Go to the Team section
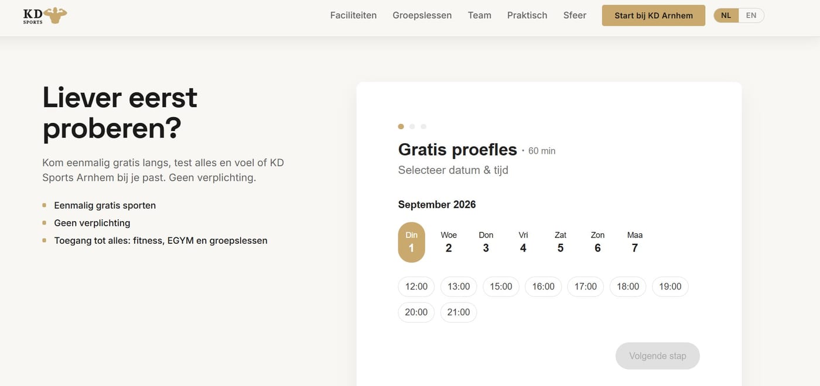Viewport: 820px width, 386px height. [x=479, y=16]
